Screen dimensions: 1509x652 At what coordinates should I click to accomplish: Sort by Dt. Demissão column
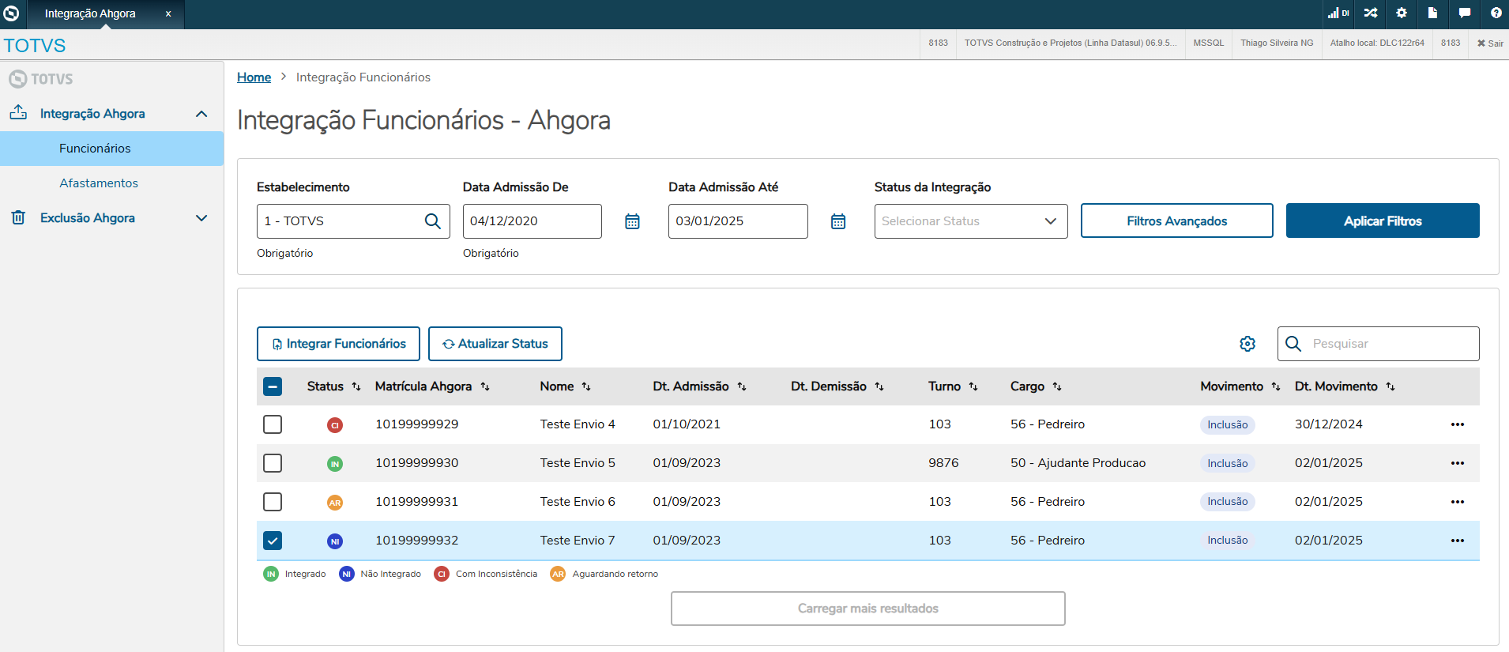pos(879,386)
